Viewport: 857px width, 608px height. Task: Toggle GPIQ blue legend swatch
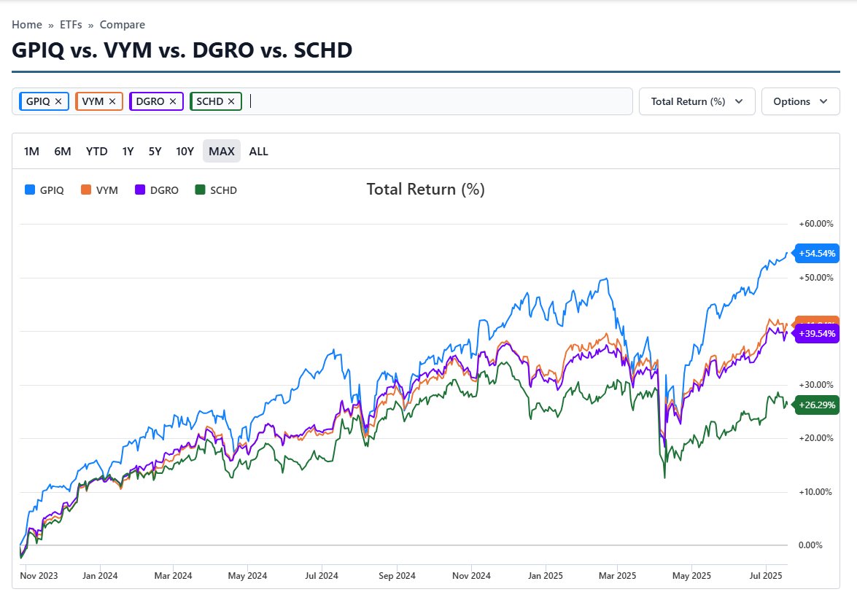[30, 190]
